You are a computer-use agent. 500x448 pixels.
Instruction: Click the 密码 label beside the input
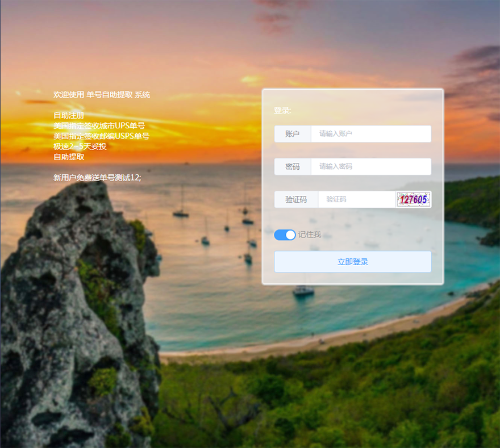pos(293,166)
